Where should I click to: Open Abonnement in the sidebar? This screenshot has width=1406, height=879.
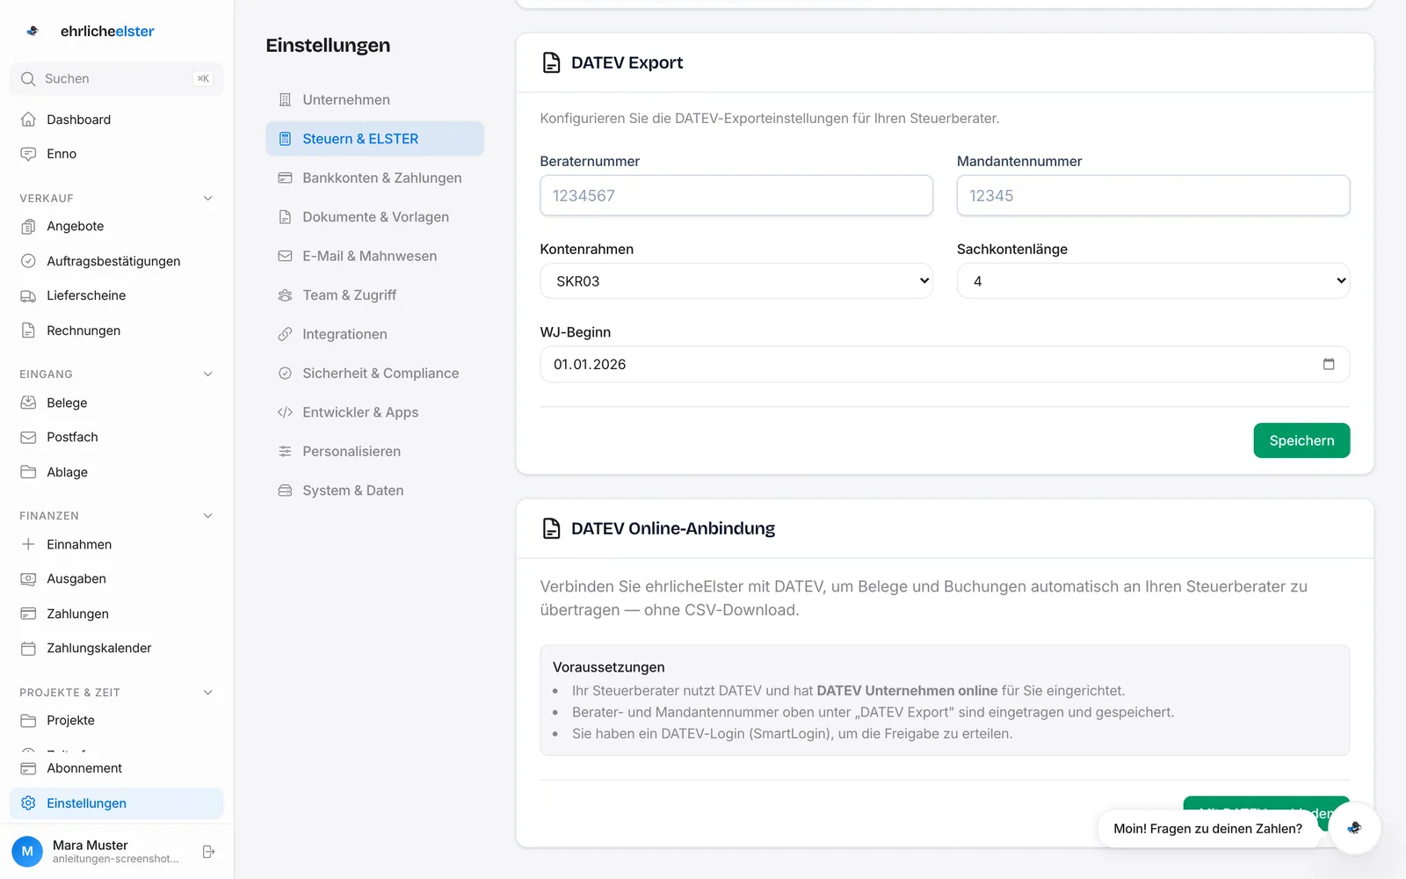[x=117, y=768]
